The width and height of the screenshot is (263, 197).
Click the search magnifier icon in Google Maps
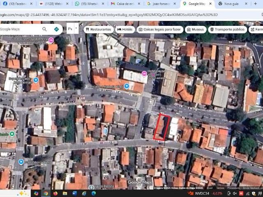click(44, 29)
